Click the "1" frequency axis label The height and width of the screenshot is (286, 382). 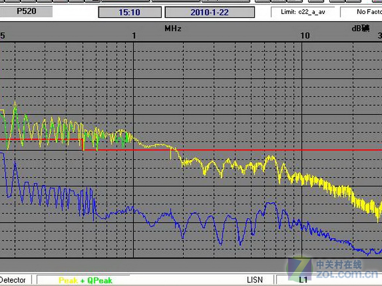pyautogui.click(x=134, y=36)
